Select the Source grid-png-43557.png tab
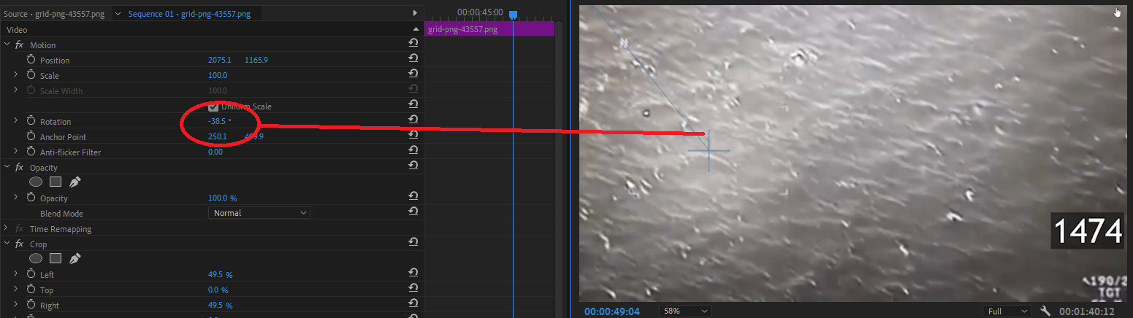 (55, 14)
